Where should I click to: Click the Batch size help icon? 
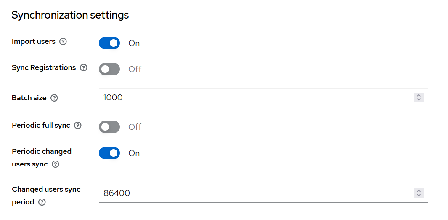[x=54, y=98]
